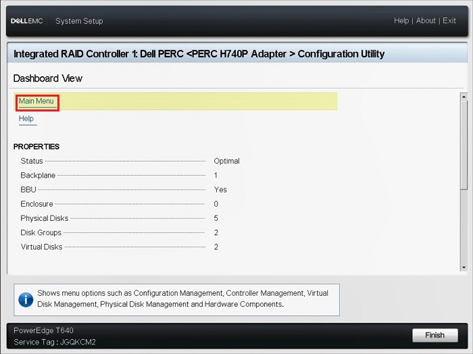Select the Backplane property row
The width and height of the screenshot is (473, 354).
click(119, 175)
